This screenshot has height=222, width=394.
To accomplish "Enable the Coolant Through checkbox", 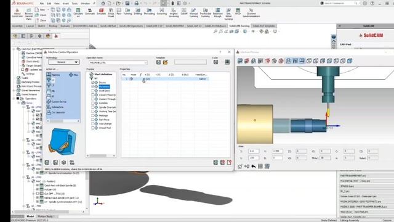I will tap(93, 99).
